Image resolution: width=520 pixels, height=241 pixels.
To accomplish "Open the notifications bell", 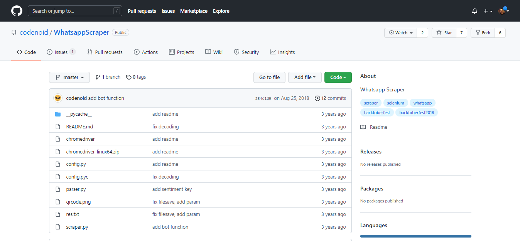I will tap(474, 11).
